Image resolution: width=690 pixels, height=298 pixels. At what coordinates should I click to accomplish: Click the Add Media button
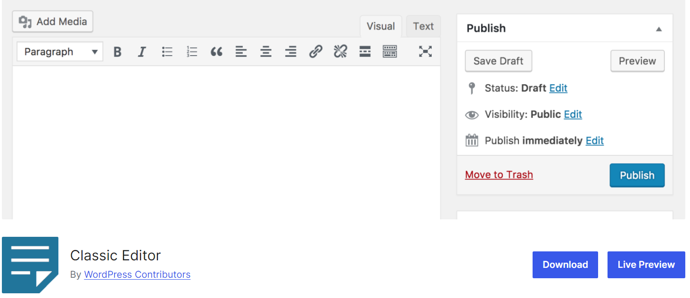pos(53,22)
